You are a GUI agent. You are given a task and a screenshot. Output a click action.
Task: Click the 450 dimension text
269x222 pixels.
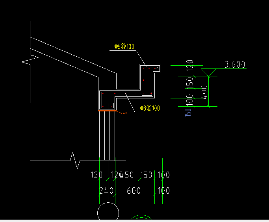click(126, 175)
